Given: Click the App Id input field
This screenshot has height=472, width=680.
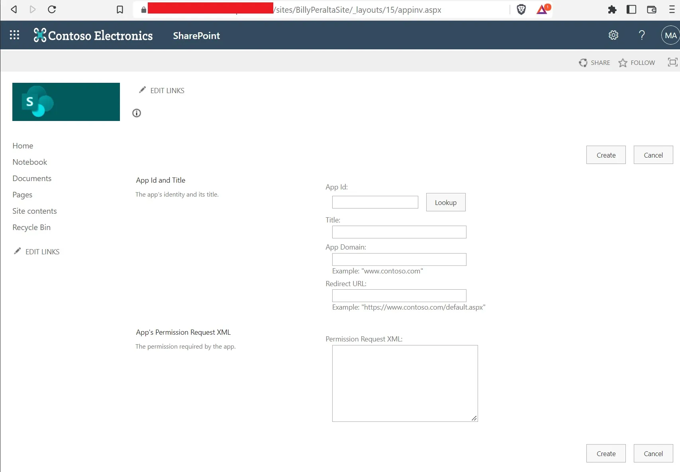Looking at the screenshot, I should click(375, 202).
